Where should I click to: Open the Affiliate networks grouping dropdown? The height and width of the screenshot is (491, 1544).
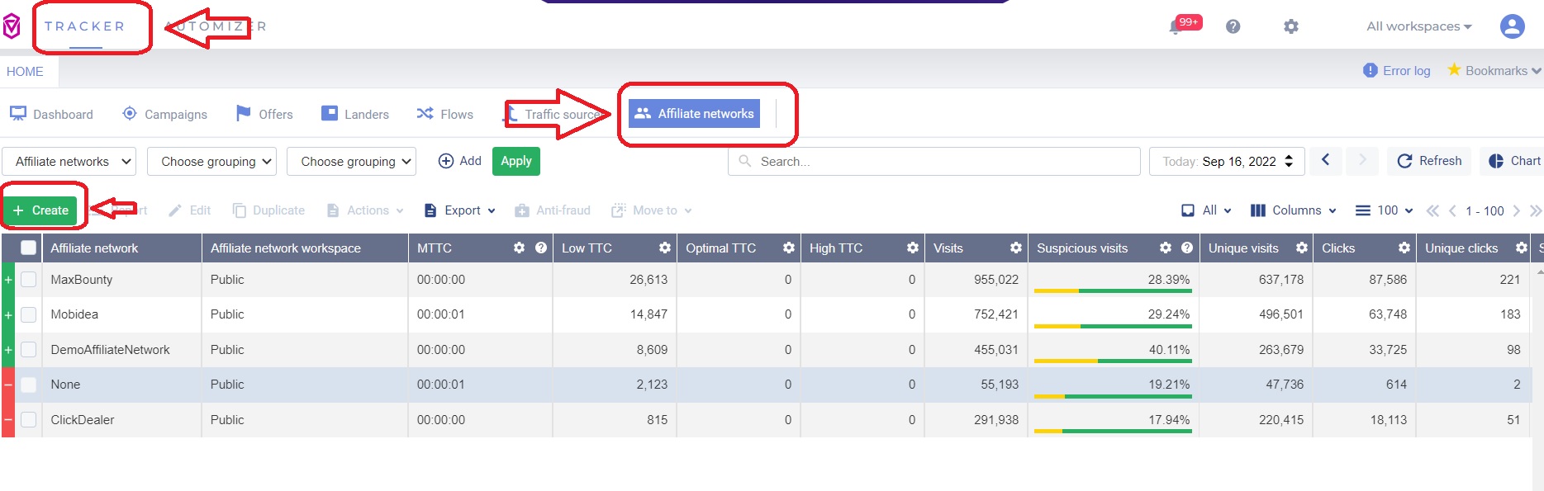pos(69,162)
